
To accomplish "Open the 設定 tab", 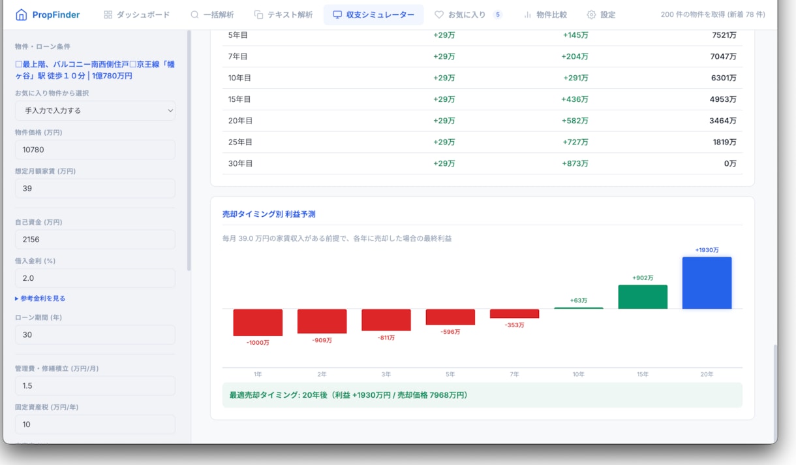I will click(x=601, y=14).
